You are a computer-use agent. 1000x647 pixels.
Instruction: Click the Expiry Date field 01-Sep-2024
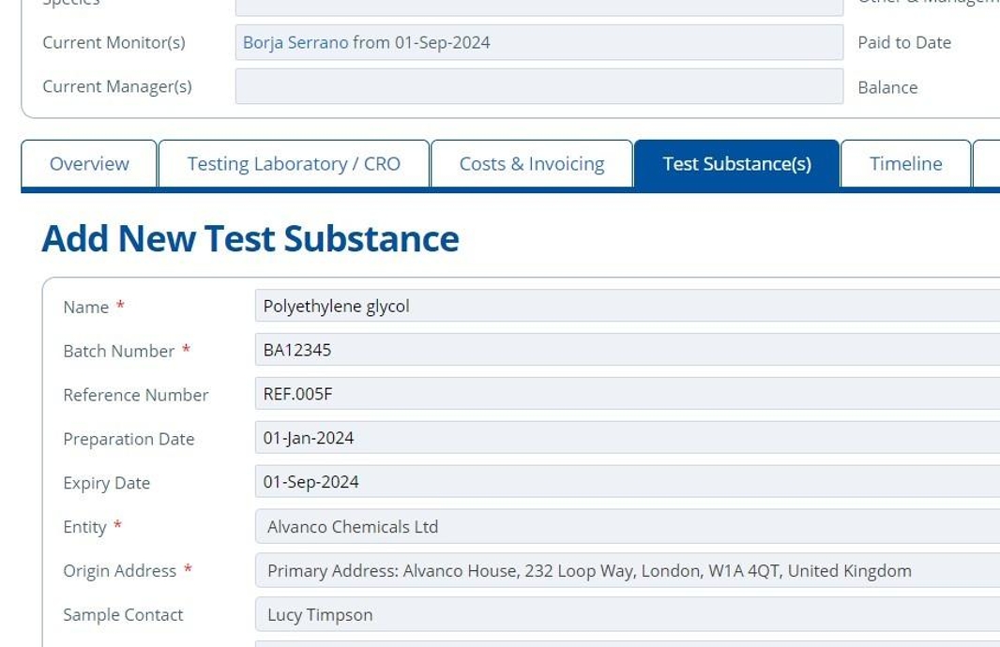pyautogui.click(x=626, y=482)
